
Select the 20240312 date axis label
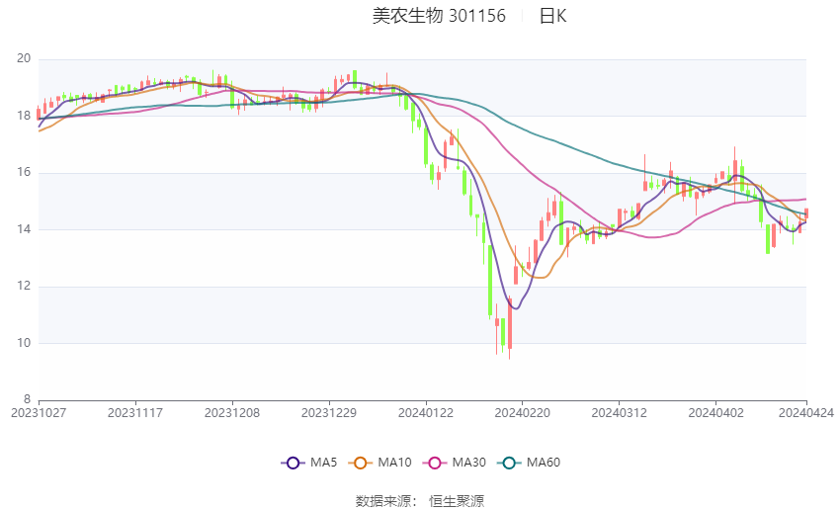[620, 413]
